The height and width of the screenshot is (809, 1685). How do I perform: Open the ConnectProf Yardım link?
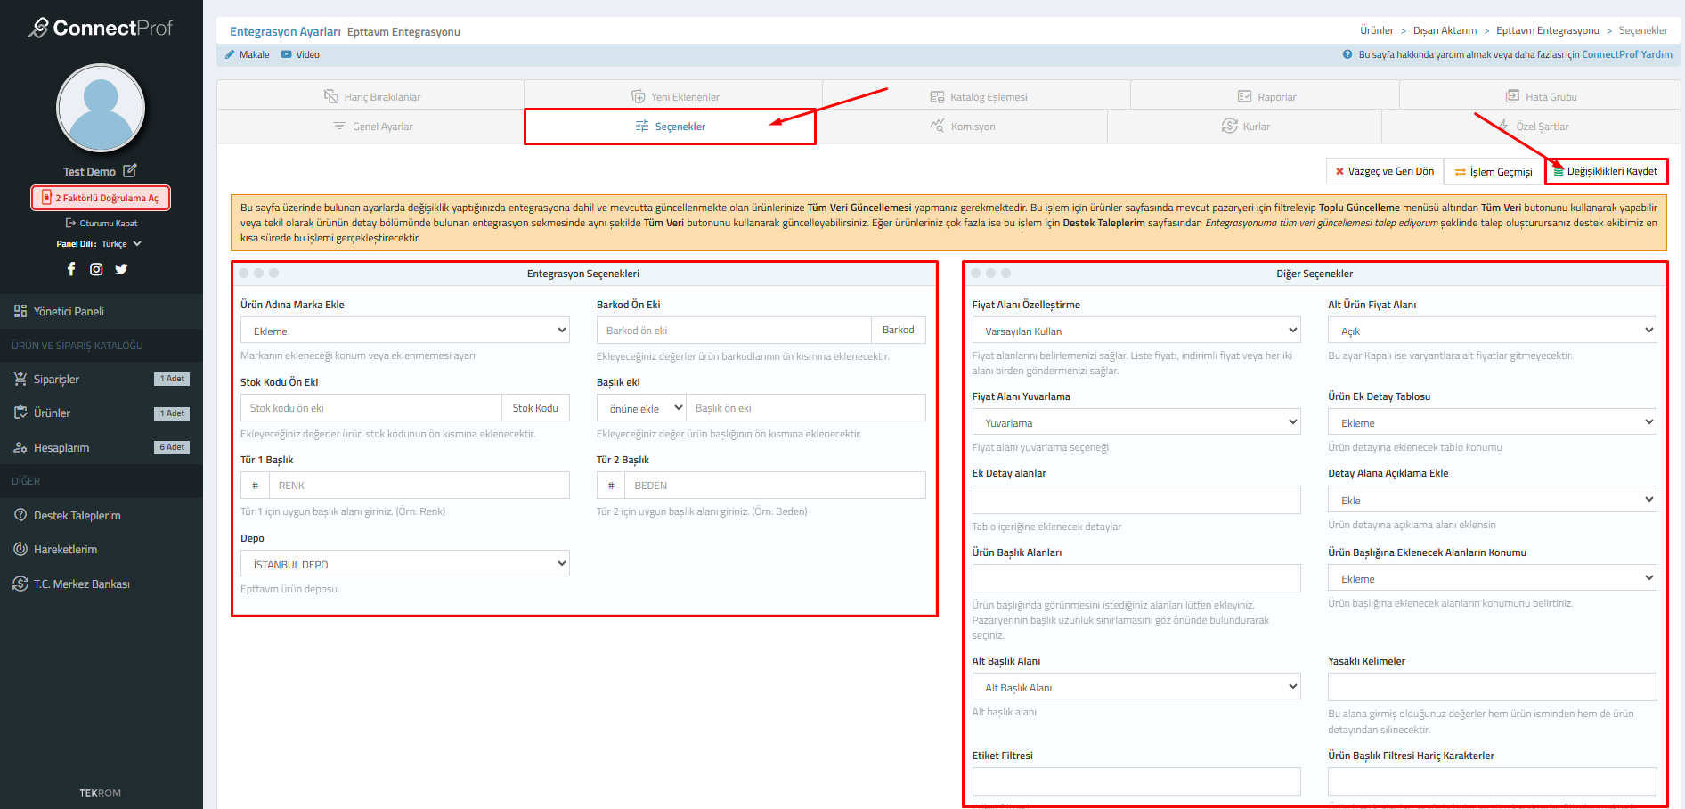click(x=1627, y=54)
